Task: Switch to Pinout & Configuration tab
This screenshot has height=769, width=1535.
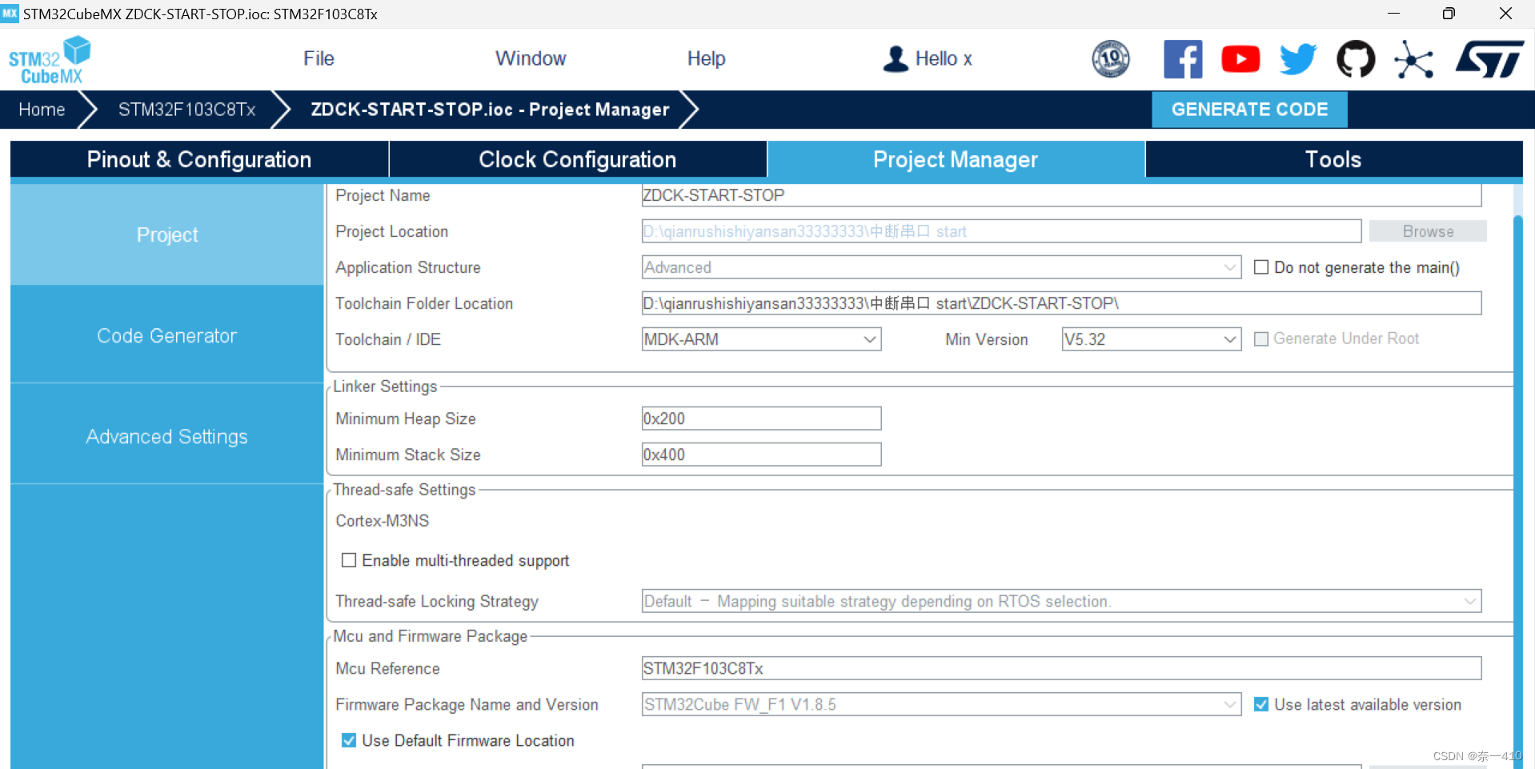Action: tap(199, 159)
